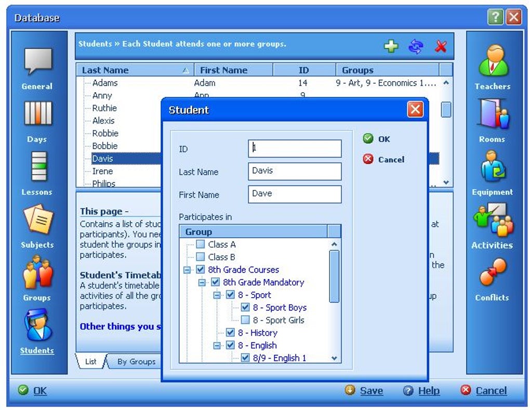Screen dimensions: 530x410
Task: Collapse the 8 - English tree node
Action: click(217, 345)
